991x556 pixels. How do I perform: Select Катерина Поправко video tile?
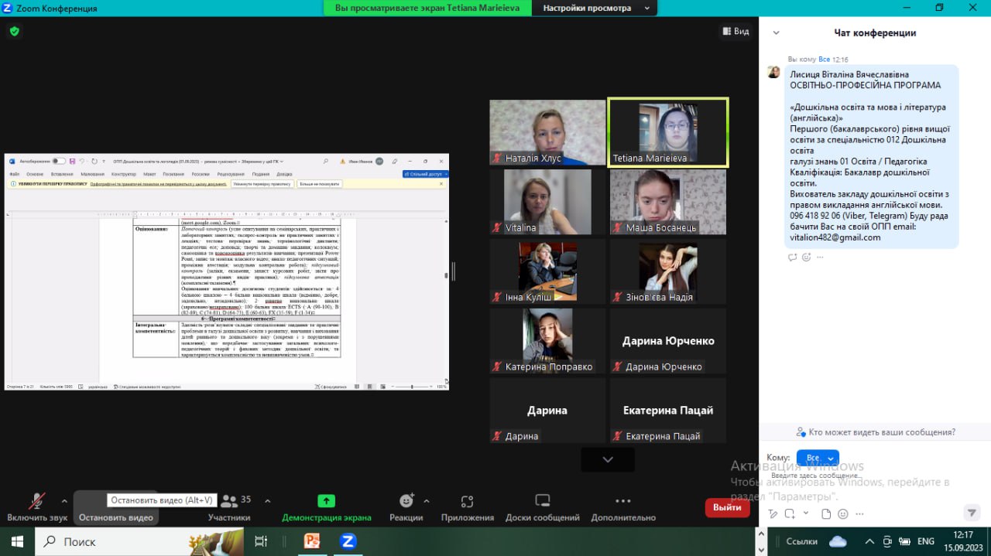click(x=547, y=341)
